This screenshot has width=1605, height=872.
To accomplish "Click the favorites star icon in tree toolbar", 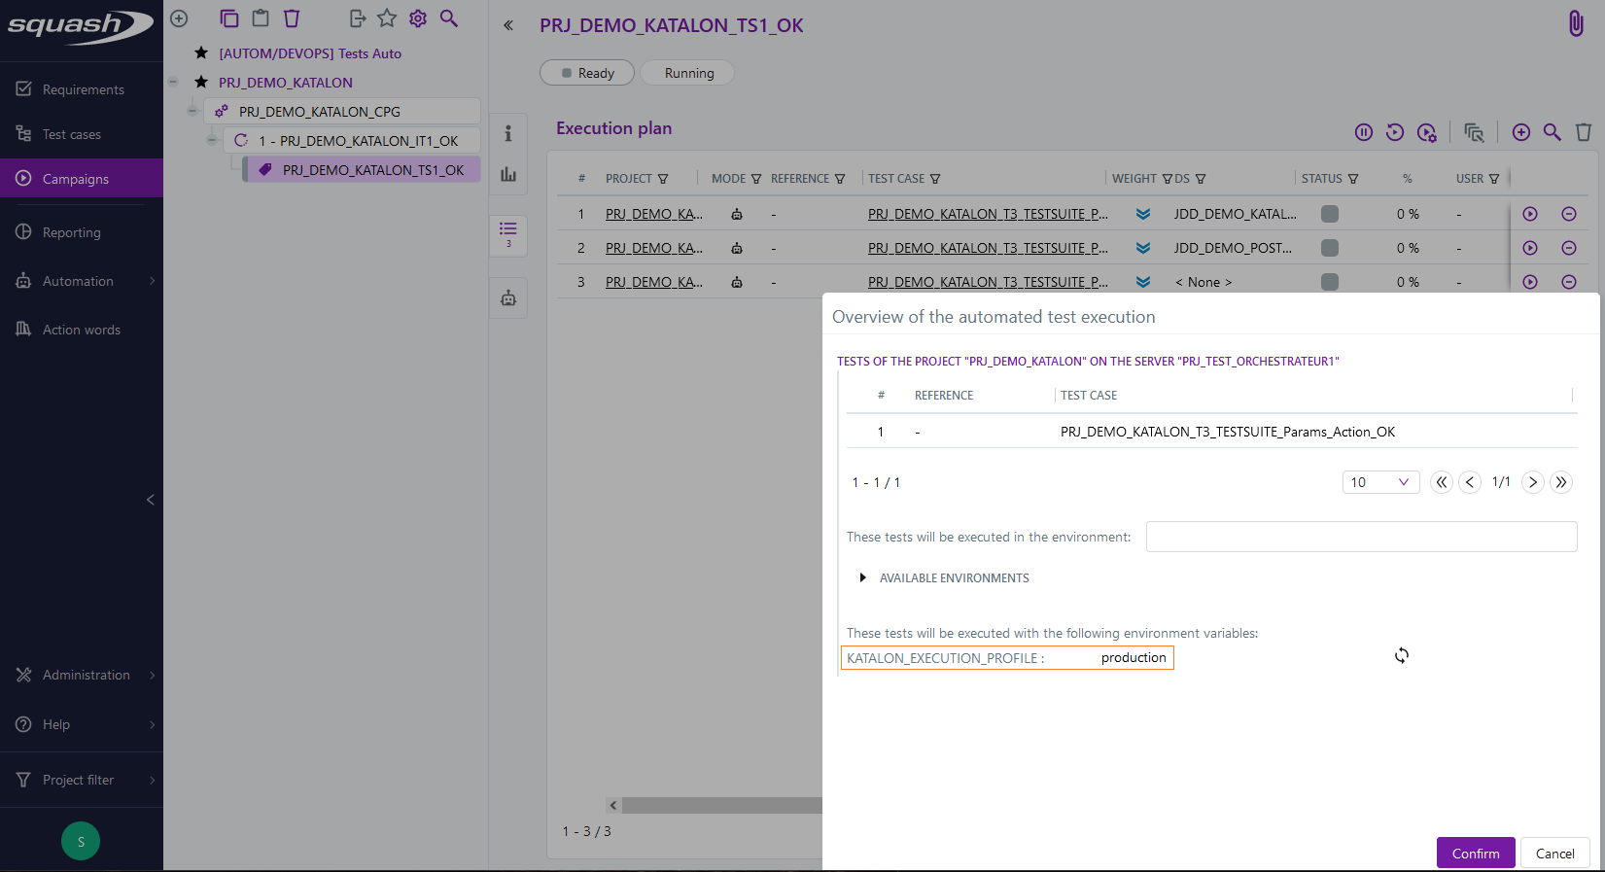I will click(x=387, y=18).
